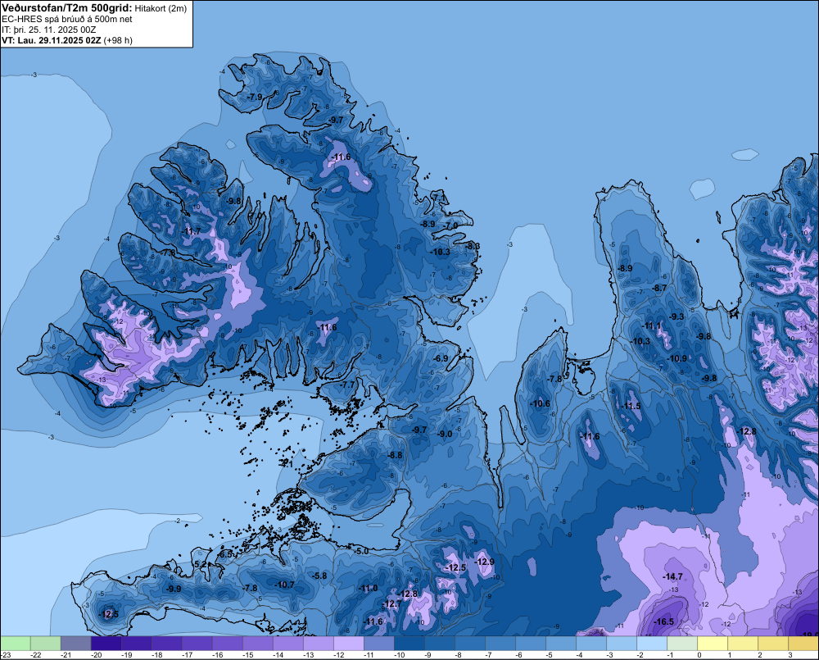Click the -6.9 temperature value on the map

coord(441,358)
